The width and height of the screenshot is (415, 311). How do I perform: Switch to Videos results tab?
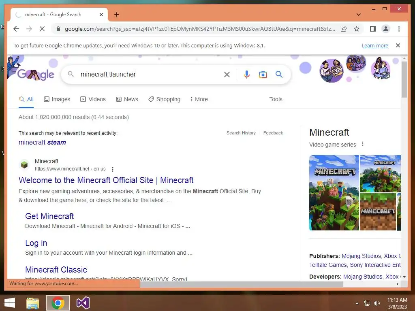pos(93,99)
